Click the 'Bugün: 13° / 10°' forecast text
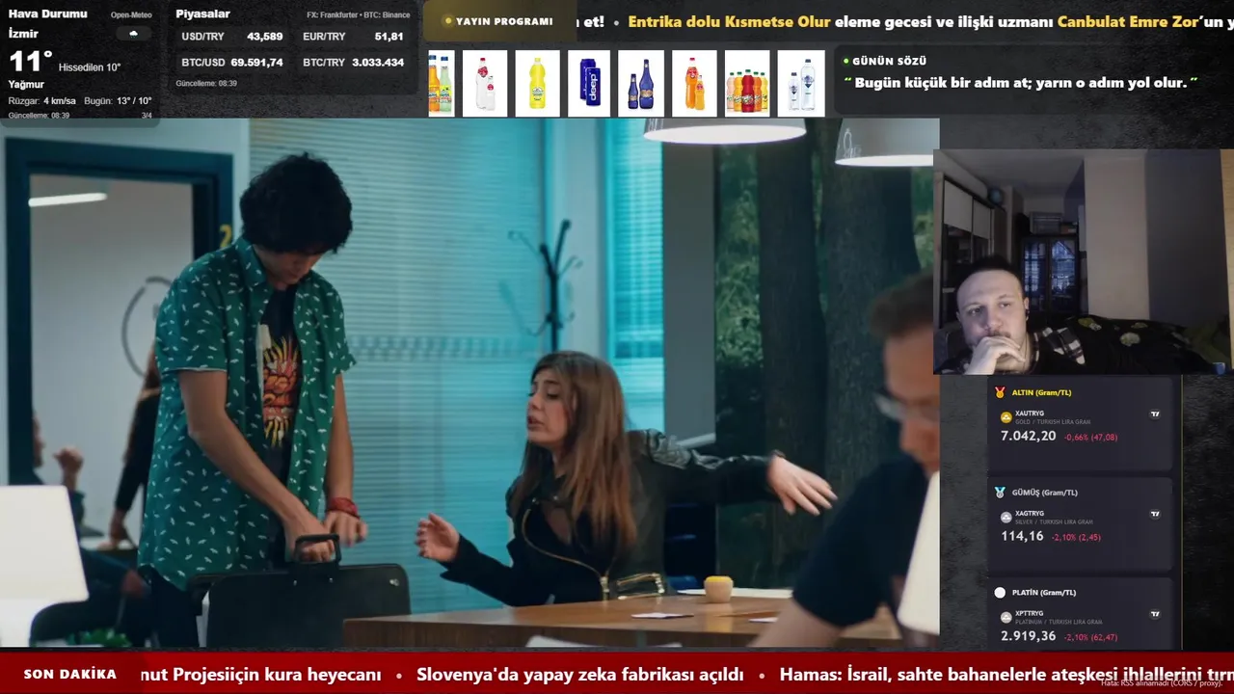The image size is (1234, 694). 118,101
